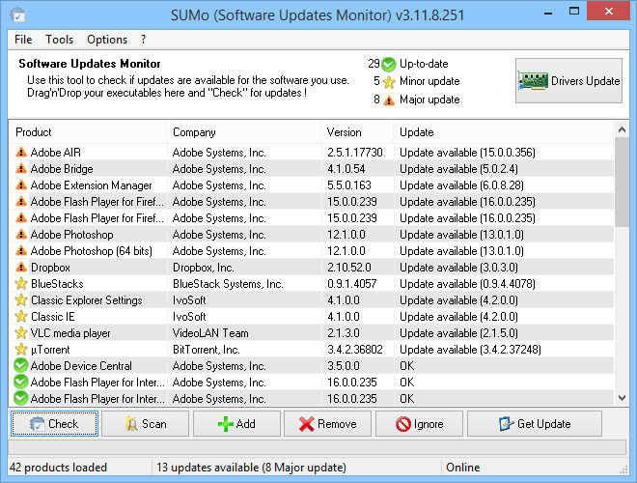Click the Minor update star in the summary
Viewport: 637px width, 483px height.
(x=389, y=82)
